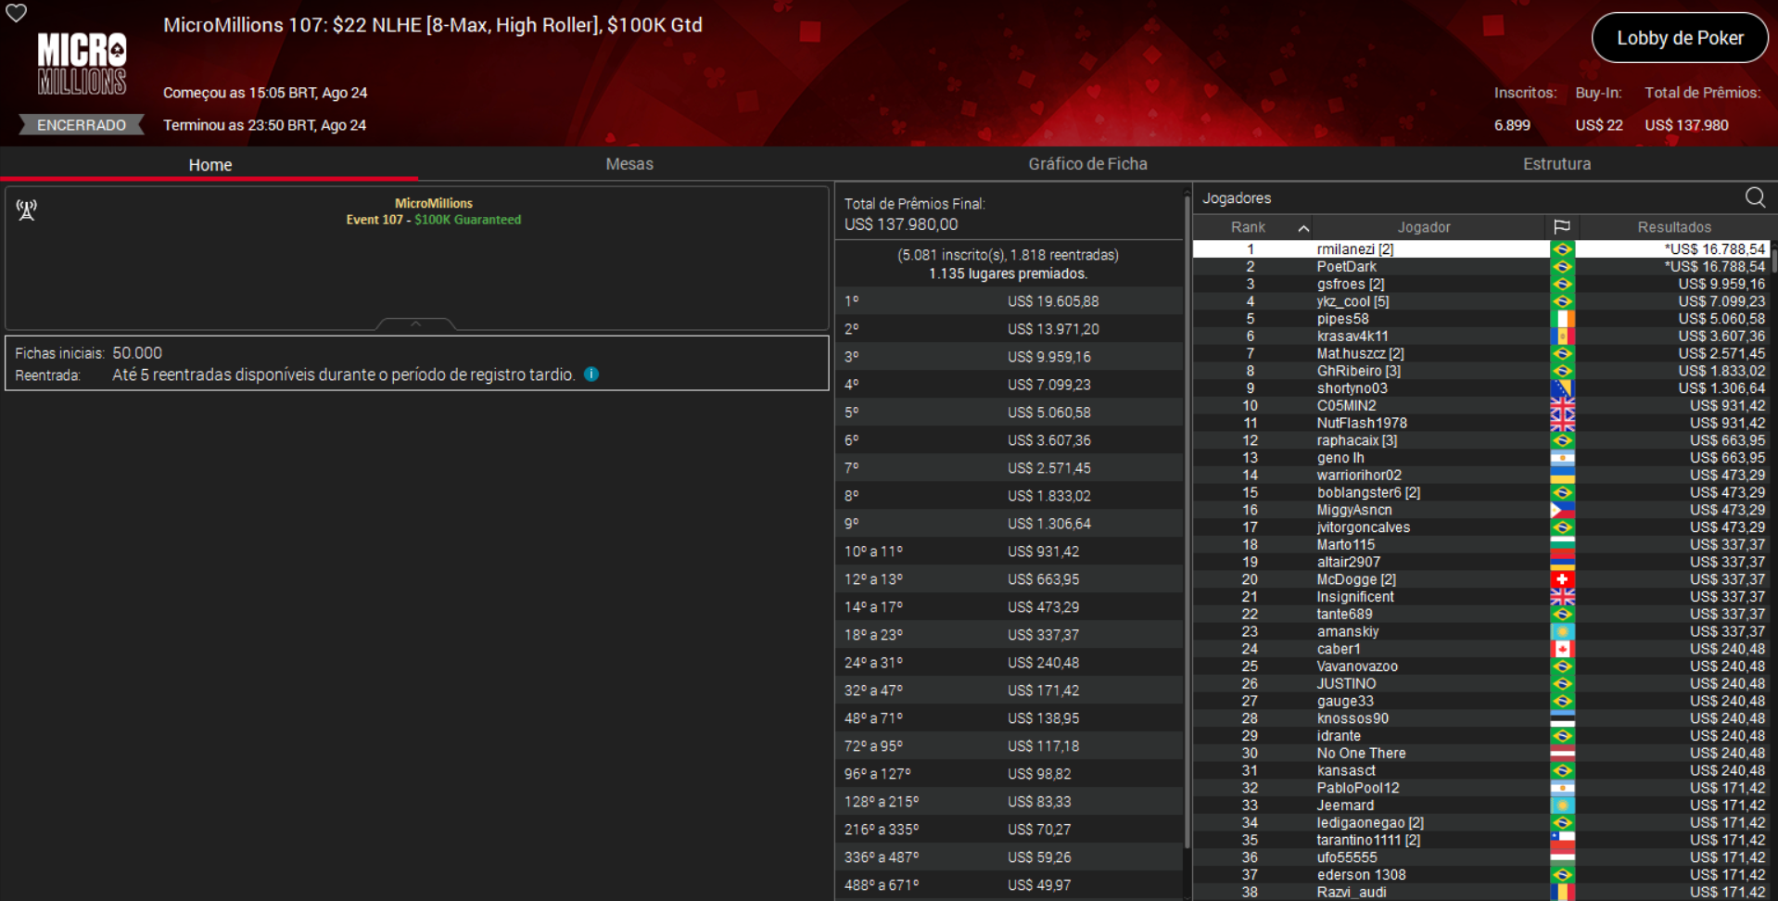The width and height of the screenshot is (1778, 901).
Task: Click the MicroMillions logo
Action: [x=82, y=63]
